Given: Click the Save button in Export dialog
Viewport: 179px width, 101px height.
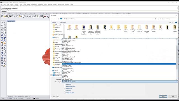Looking at the screenshot, I should [163, 97].
